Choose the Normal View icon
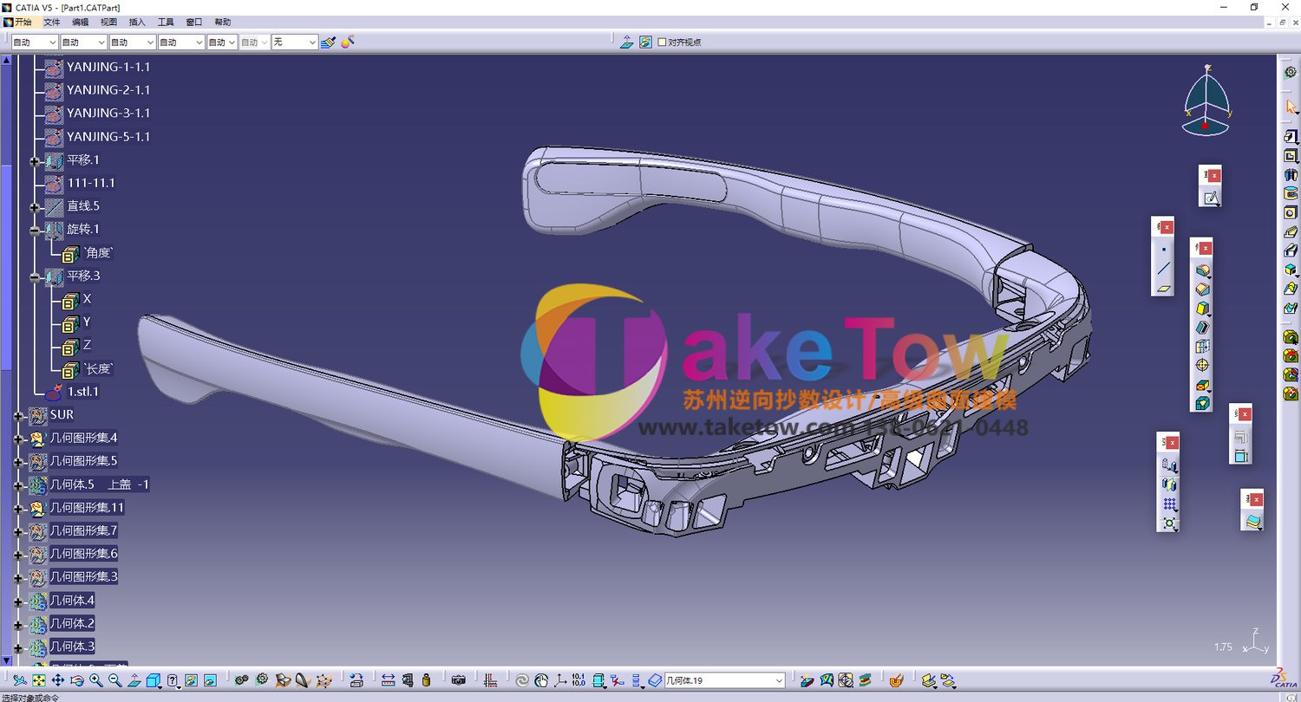Viewport: 1301px width, 702px height. [134, 680]
